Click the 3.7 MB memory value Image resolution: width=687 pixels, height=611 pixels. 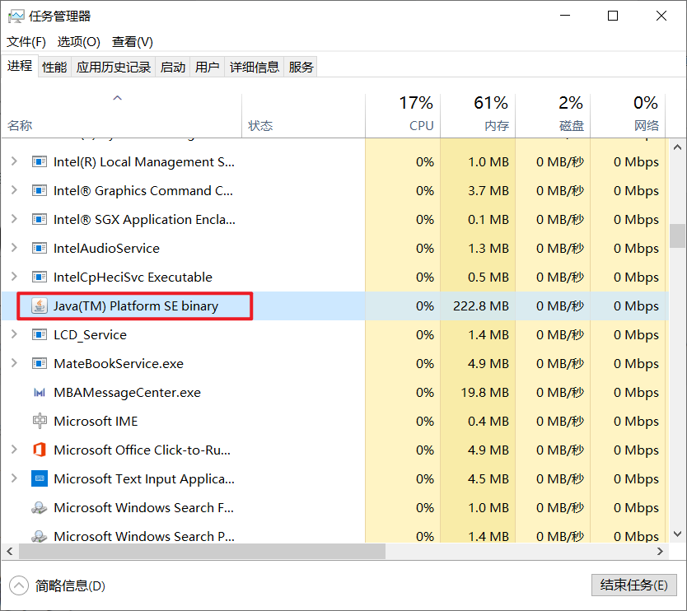click(488, 191)
